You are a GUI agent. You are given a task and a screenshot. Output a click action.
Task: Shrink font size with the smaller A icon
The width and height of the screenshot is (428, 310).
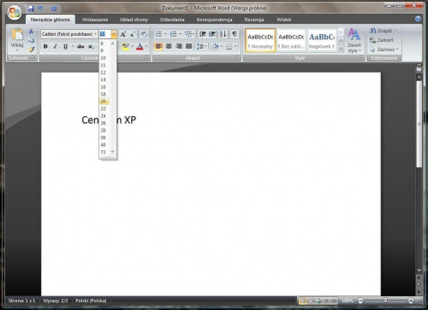point(132,34)
